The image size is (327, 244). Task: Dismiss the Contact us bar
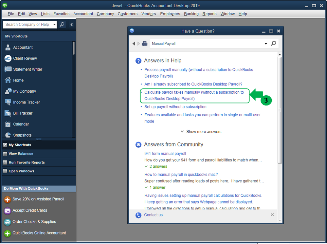click(x=272, y=215)
